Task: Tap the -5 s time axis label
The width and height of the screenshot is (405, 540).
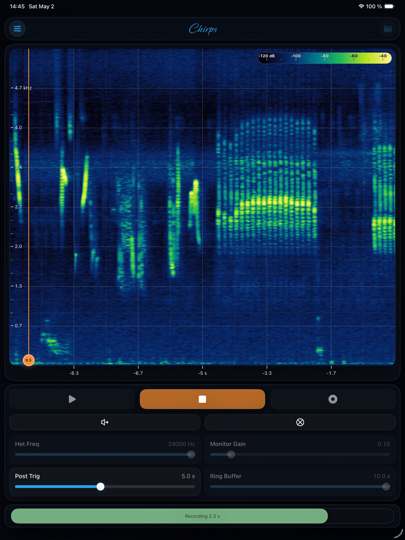Action: click(x=202, y=373)
